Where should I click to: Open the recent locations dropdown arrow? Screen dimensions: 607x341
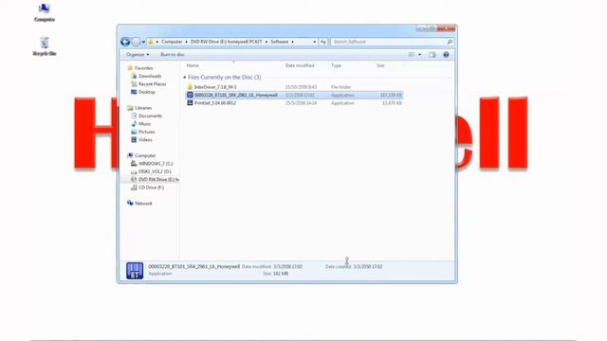click(x=143, y=42)
